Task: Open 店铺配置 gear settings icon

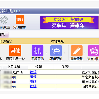Action: (x=4, y=20)
